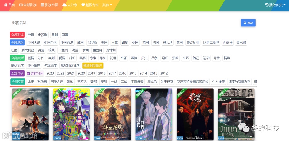Filter by year 2023
This screenshot has height=141, width=289.
[x=50, y=73]
